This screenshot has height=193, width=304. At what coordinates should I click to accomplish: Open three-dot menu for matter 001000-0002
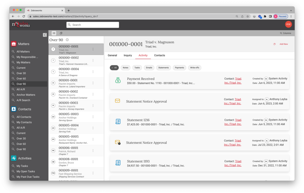pos(93,60)
